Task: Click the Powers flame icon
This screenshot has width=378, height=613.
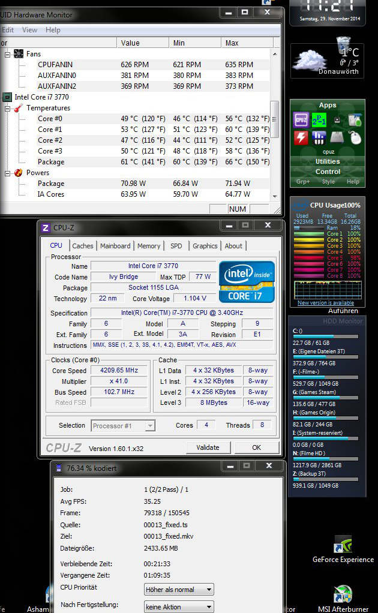Action: (x=19, y=172)
